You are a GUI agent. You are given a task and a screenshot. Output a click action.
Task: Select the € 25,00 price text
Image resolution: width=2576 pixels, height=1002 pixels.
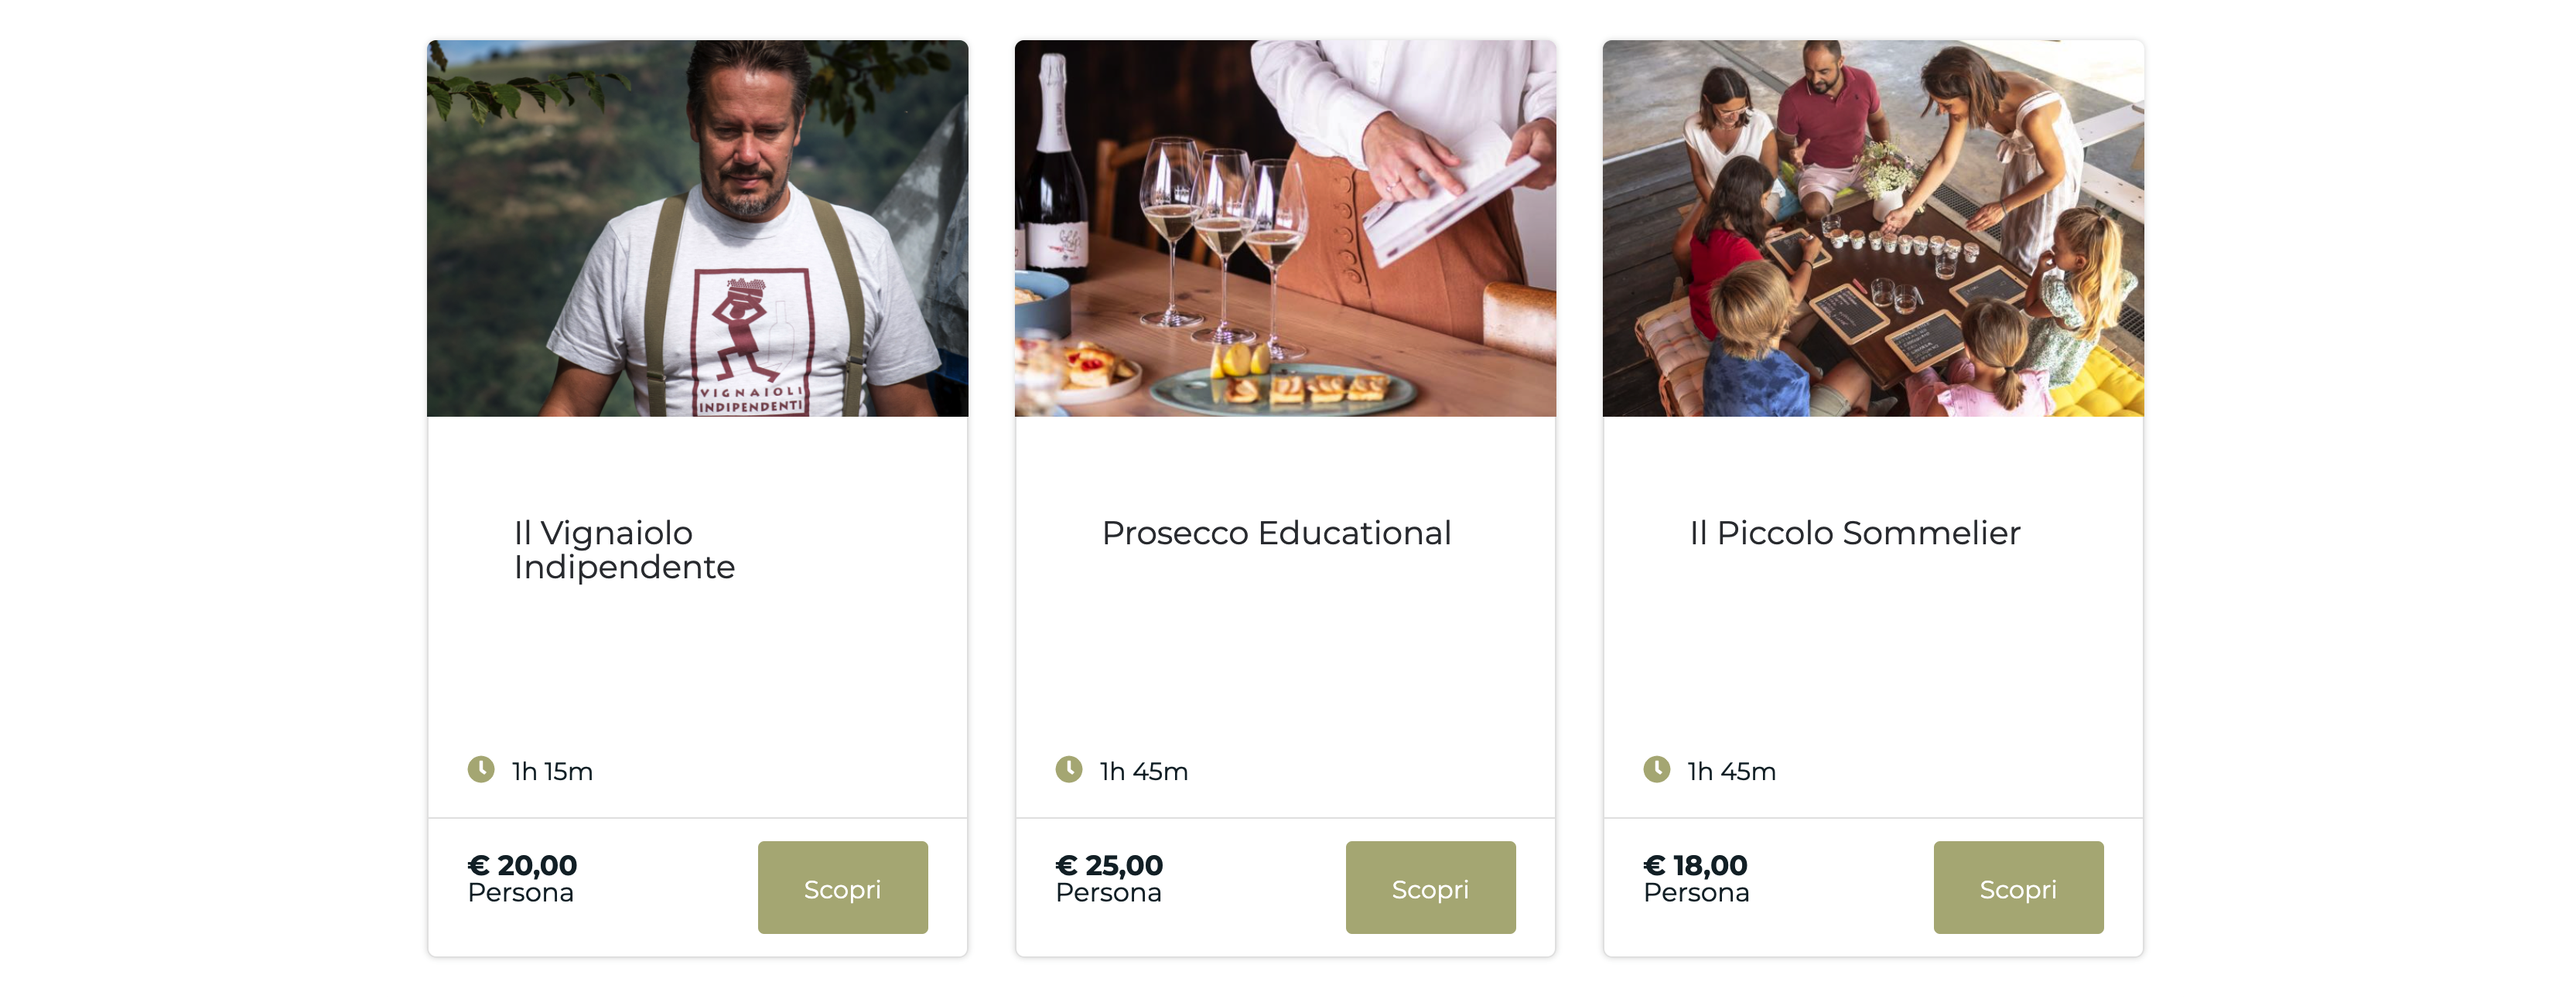pyautogui.click(x=1110, y=864)
